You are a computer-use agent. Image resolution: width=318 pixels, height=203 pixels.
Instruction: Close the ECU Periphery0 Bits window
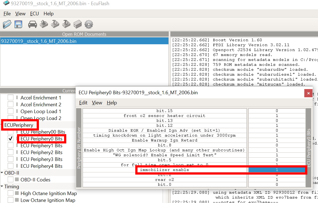308,93
